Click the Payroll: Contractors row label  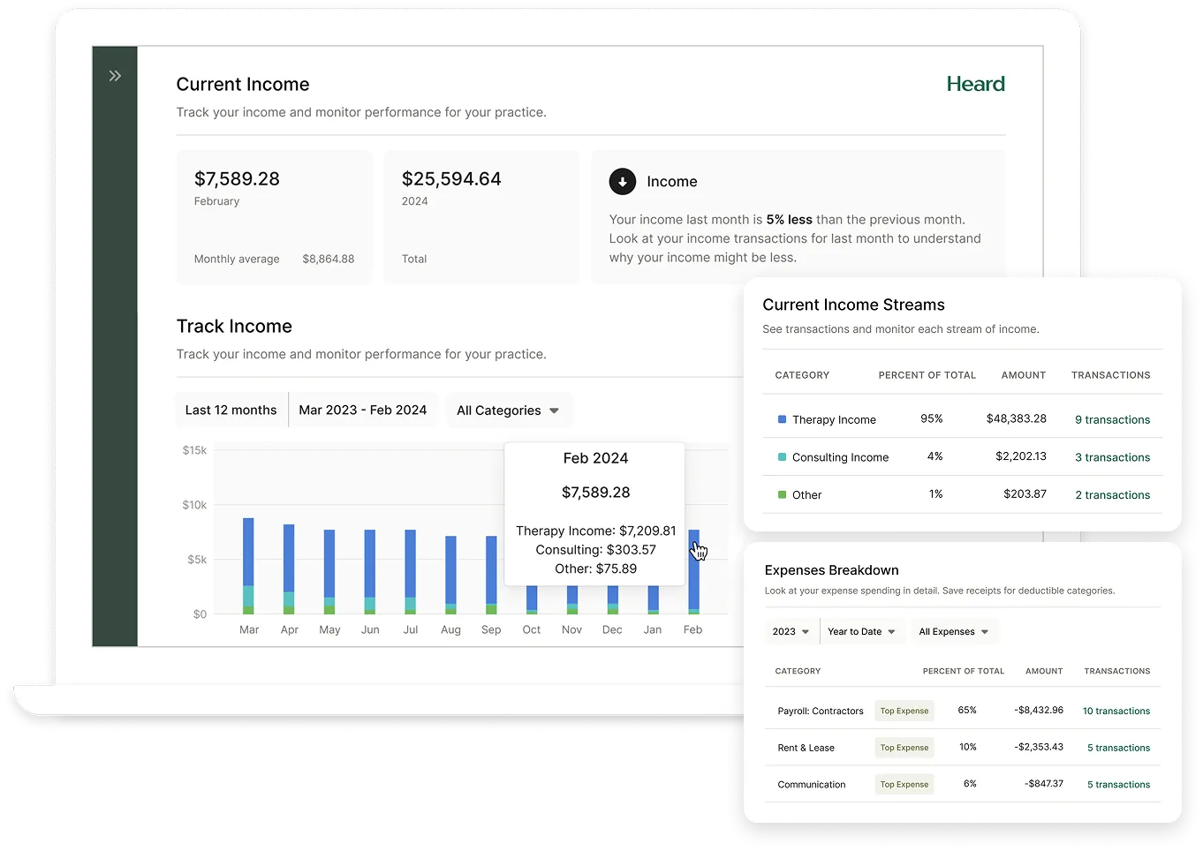click(x=821, y=711)
